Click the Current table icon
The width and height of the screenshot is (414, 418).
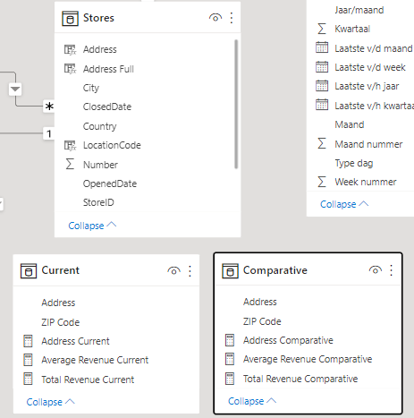pyautogui.click(x=29, y=271)
